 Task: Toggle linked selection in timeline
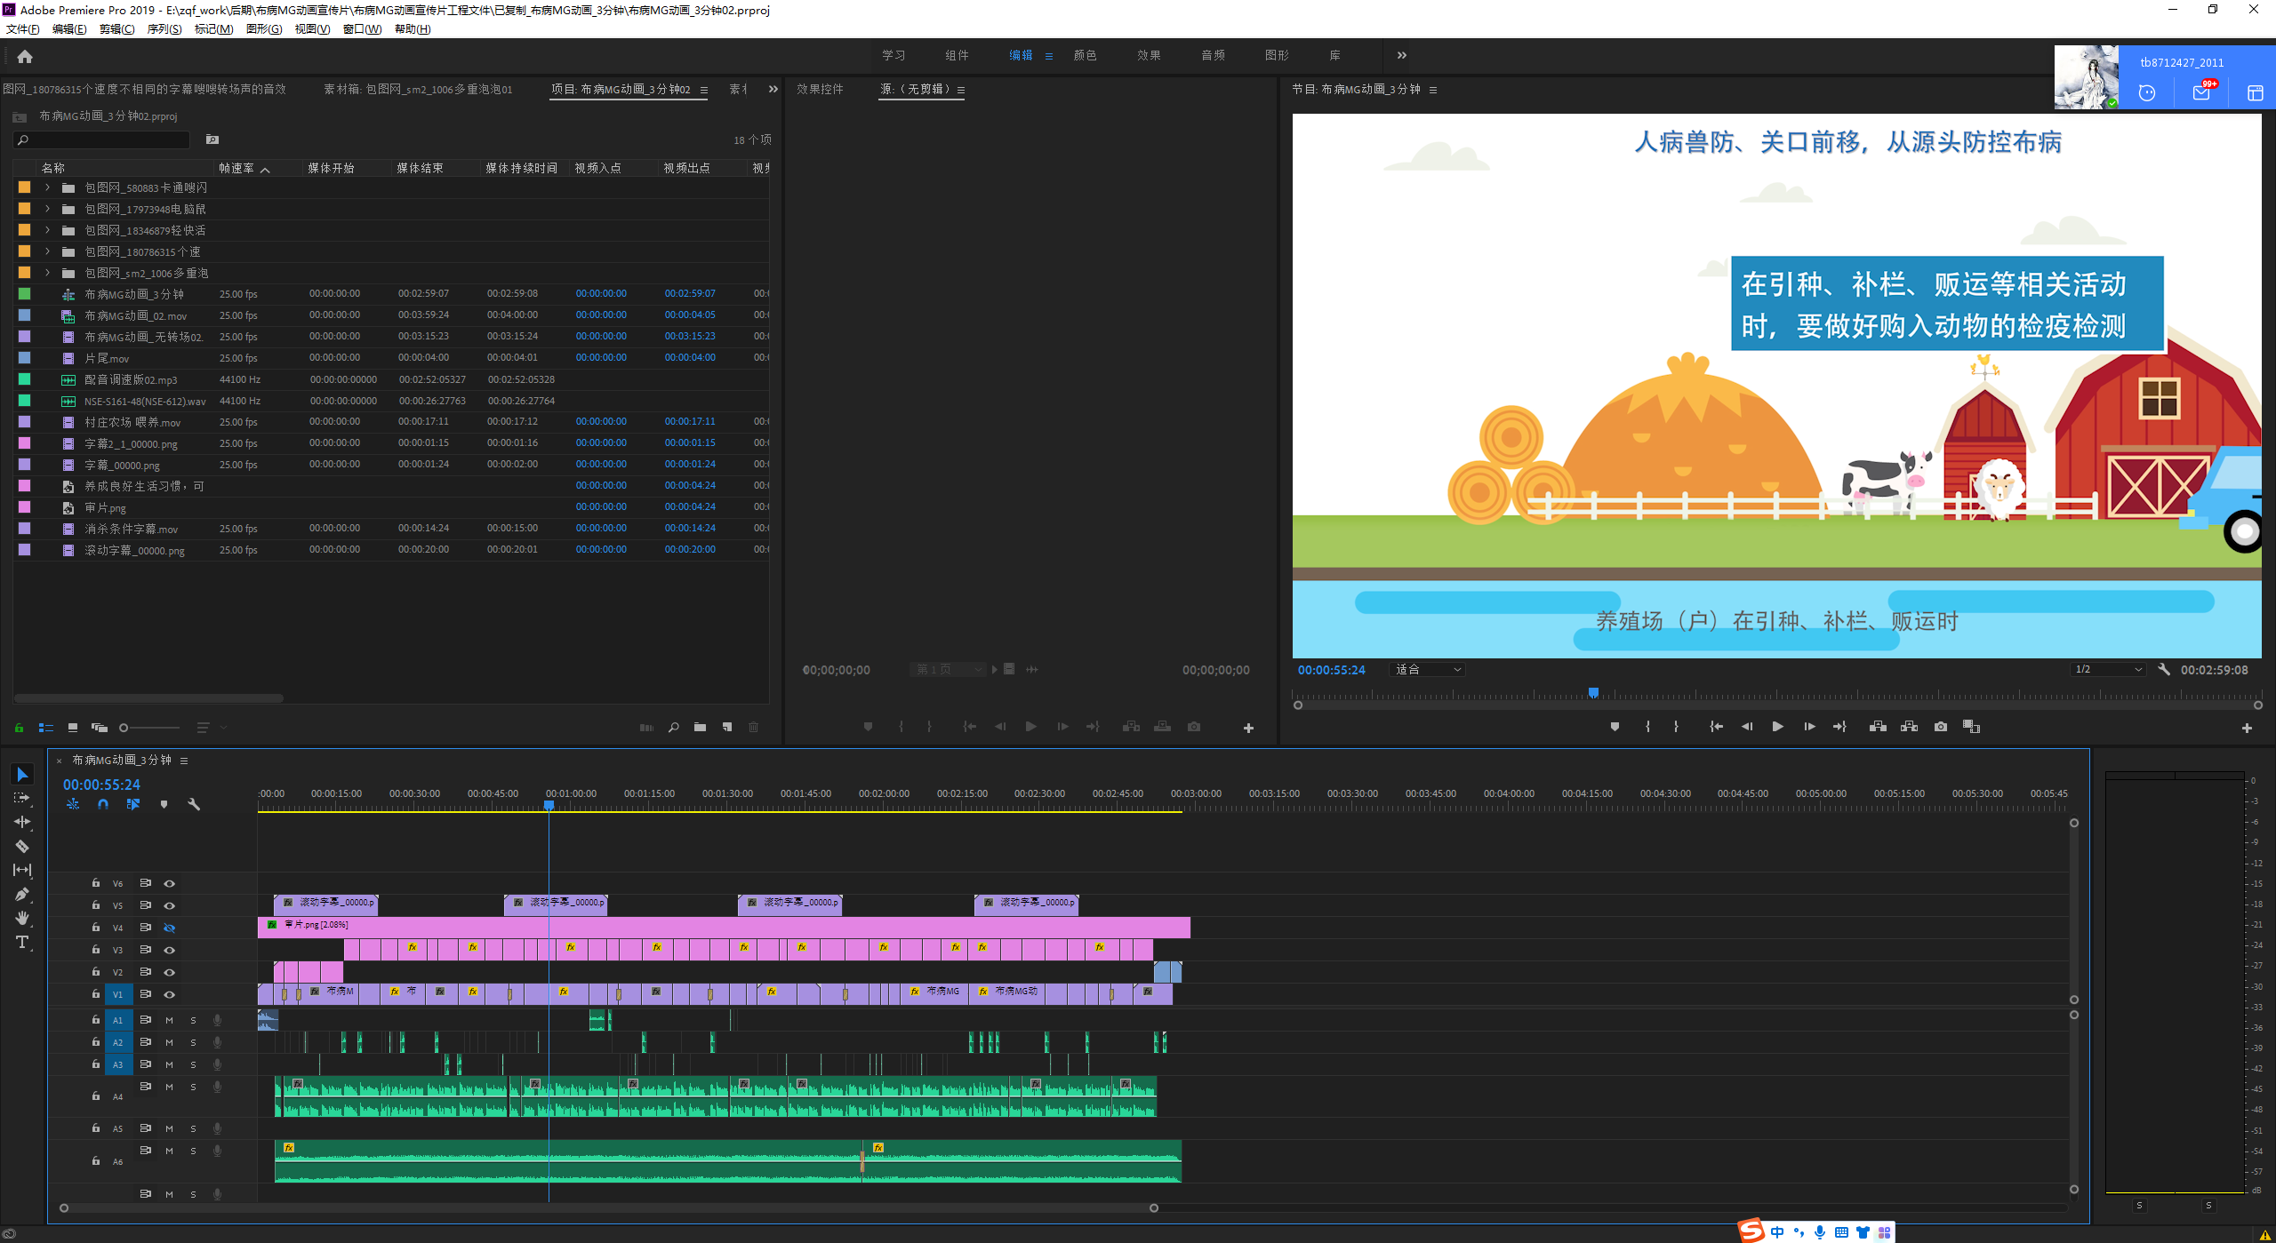(133, 804)
